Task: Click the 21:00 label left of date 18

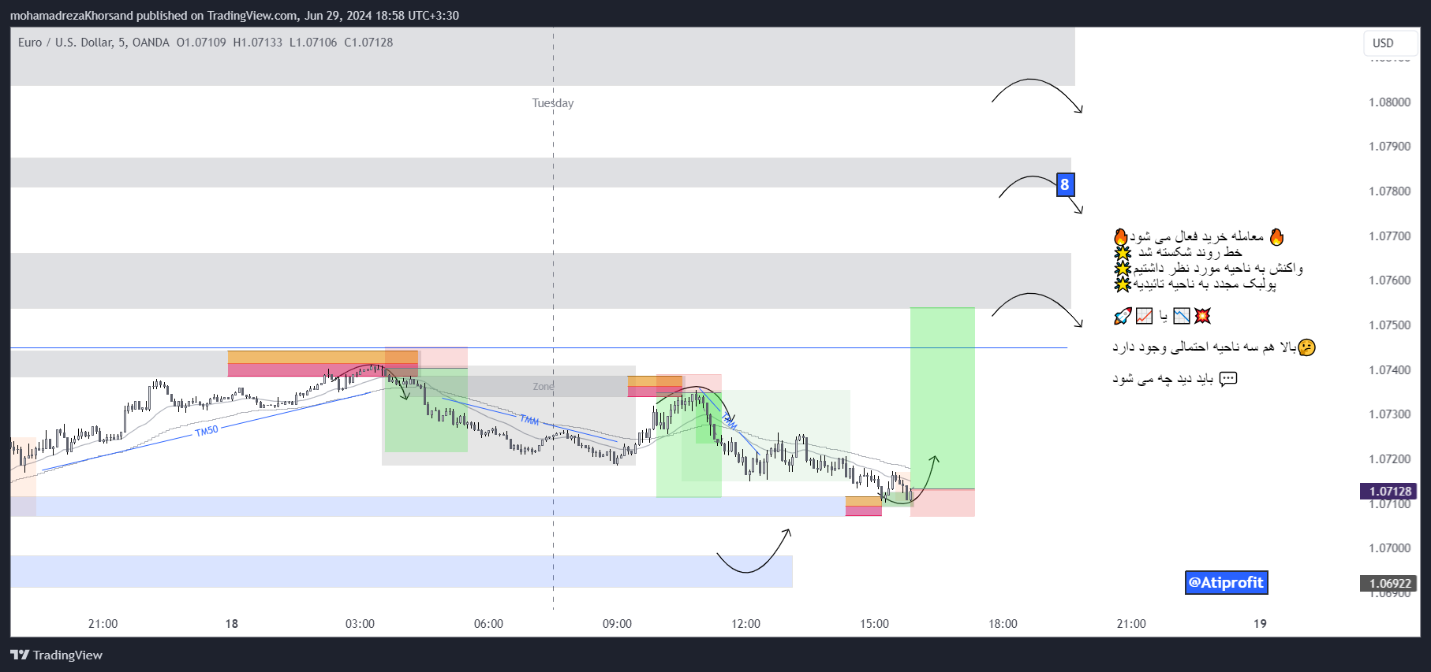Action: 103,623
